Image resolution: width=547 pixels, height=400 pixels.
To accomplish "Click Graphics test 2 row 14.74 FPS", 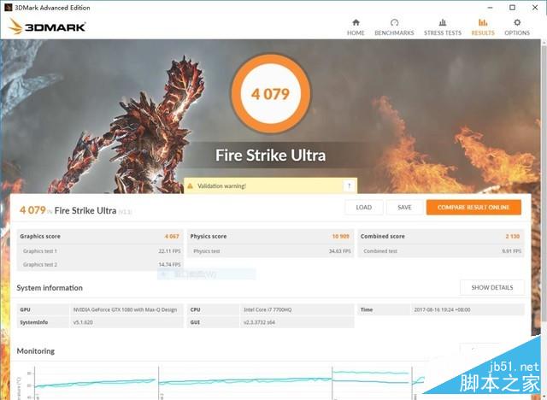I will 101,264.
